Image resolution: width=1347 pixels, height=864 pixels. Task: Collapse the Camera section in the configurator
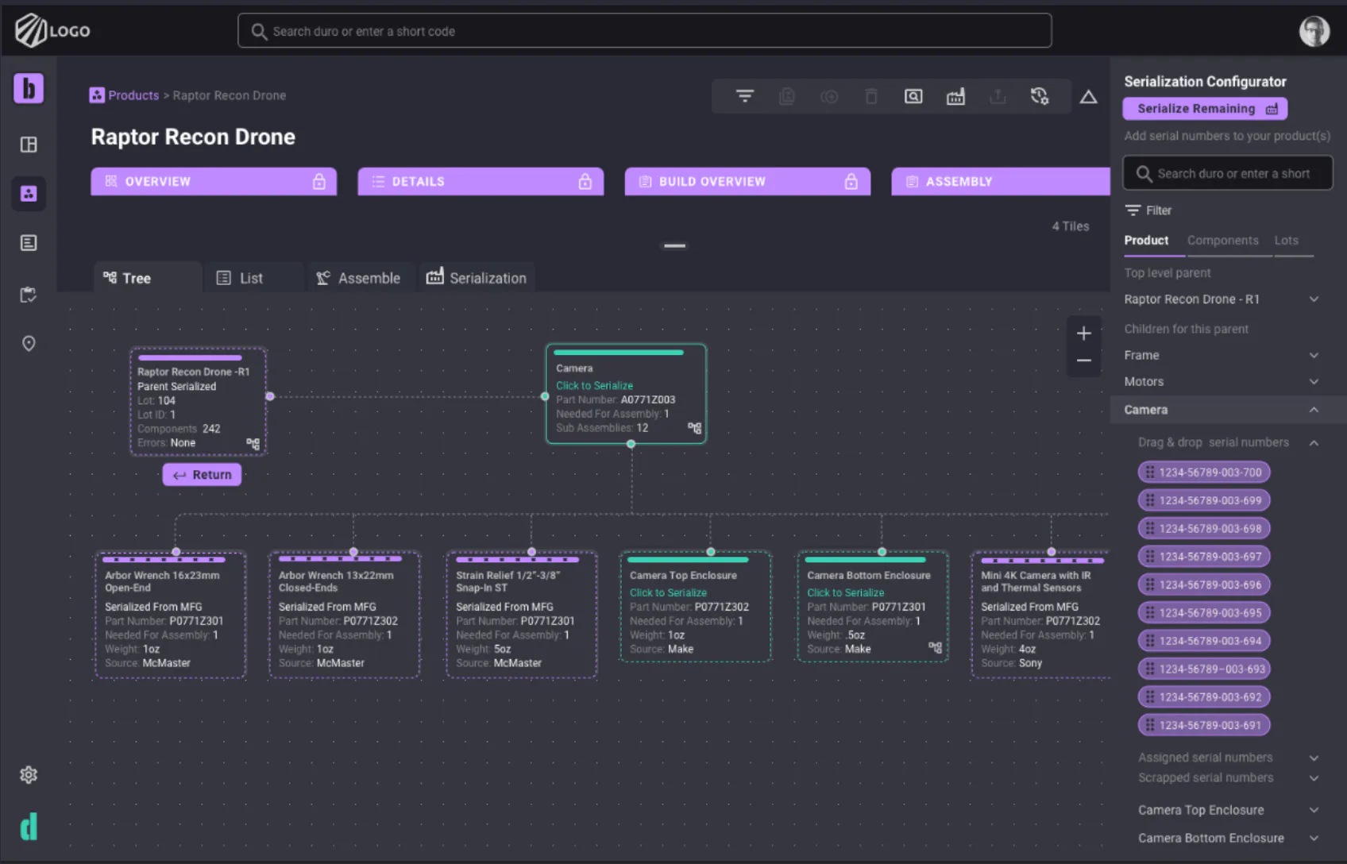(x=1313, y=410)
